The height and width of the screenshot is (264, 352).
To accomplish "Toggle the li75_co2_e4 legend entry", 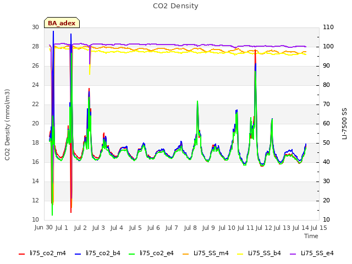I will click(x=151, y=253).
